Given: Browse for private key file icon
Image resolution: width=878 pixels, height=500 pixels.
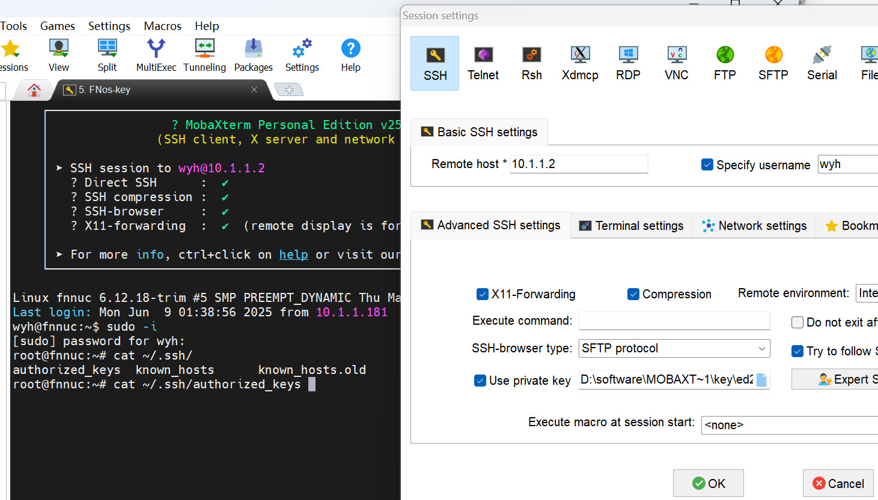Looking at the screenshot, I should [x=761, y=380].
